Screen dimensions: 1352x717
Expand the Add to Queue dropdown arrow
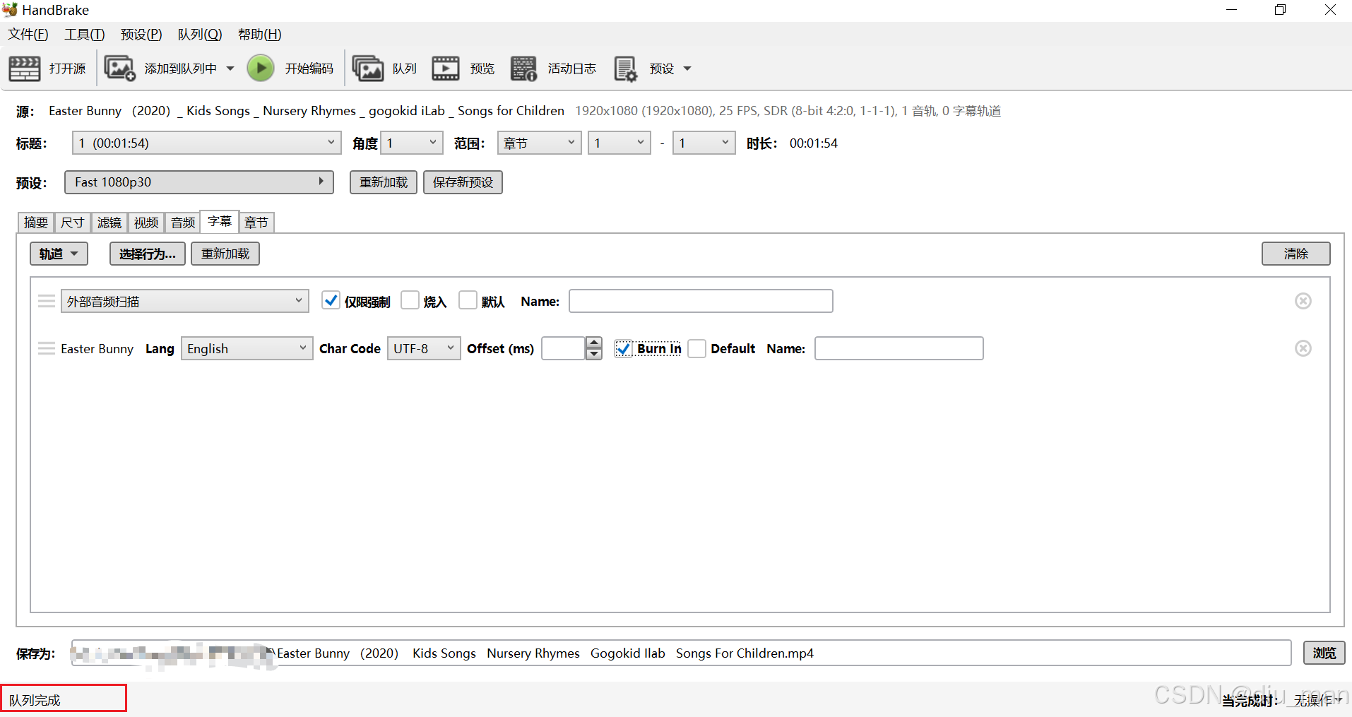pyautogui.click(x=230, y=69)
